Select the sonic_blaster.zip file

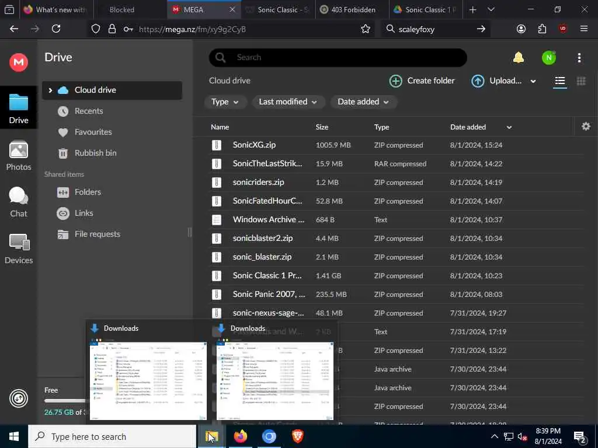pyautogui.click(x=397, y=257)
